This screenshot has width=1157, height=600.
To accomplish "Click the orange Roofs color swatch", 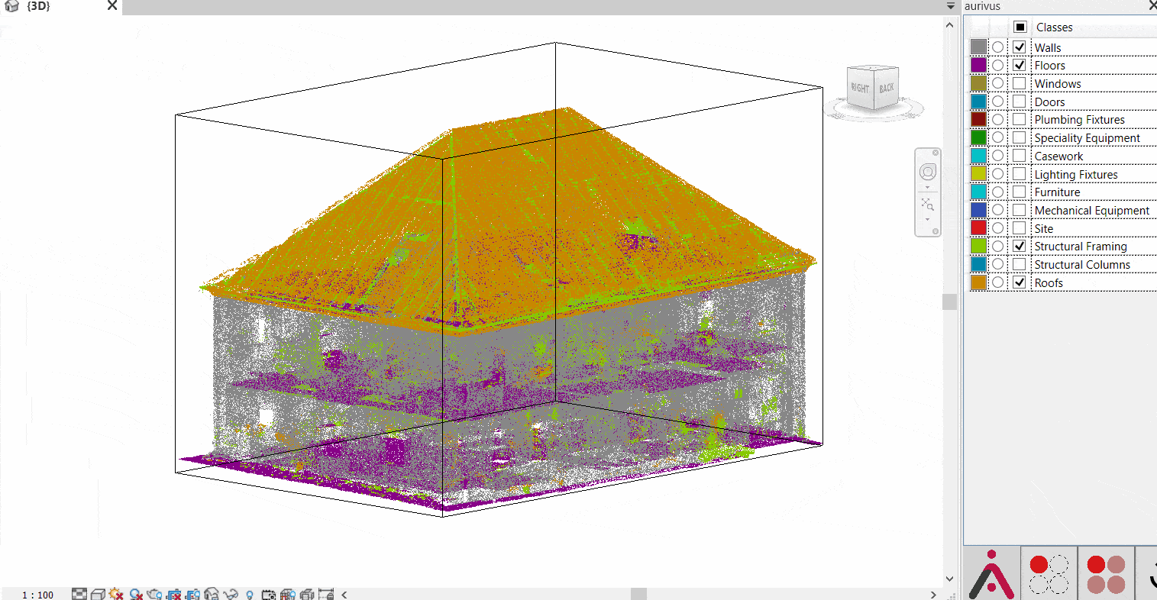I will (x=978, y=282).
